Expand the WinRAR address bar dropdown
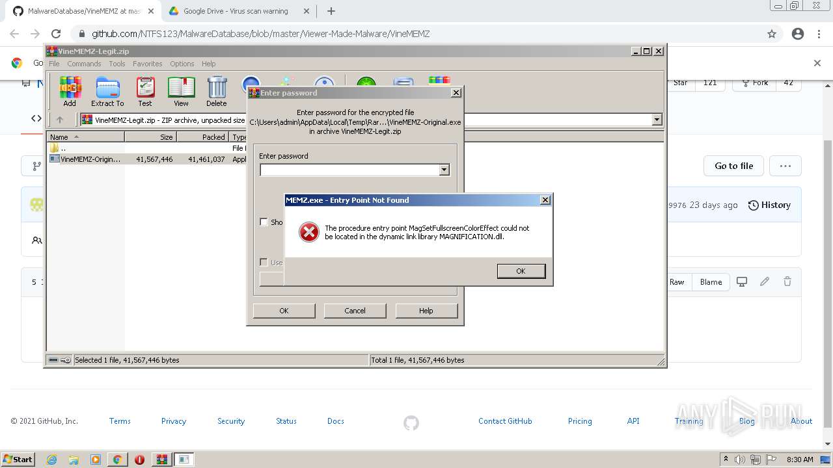This screenshot has width=833, height=468. pyautogui.click(x=657, y=120)
